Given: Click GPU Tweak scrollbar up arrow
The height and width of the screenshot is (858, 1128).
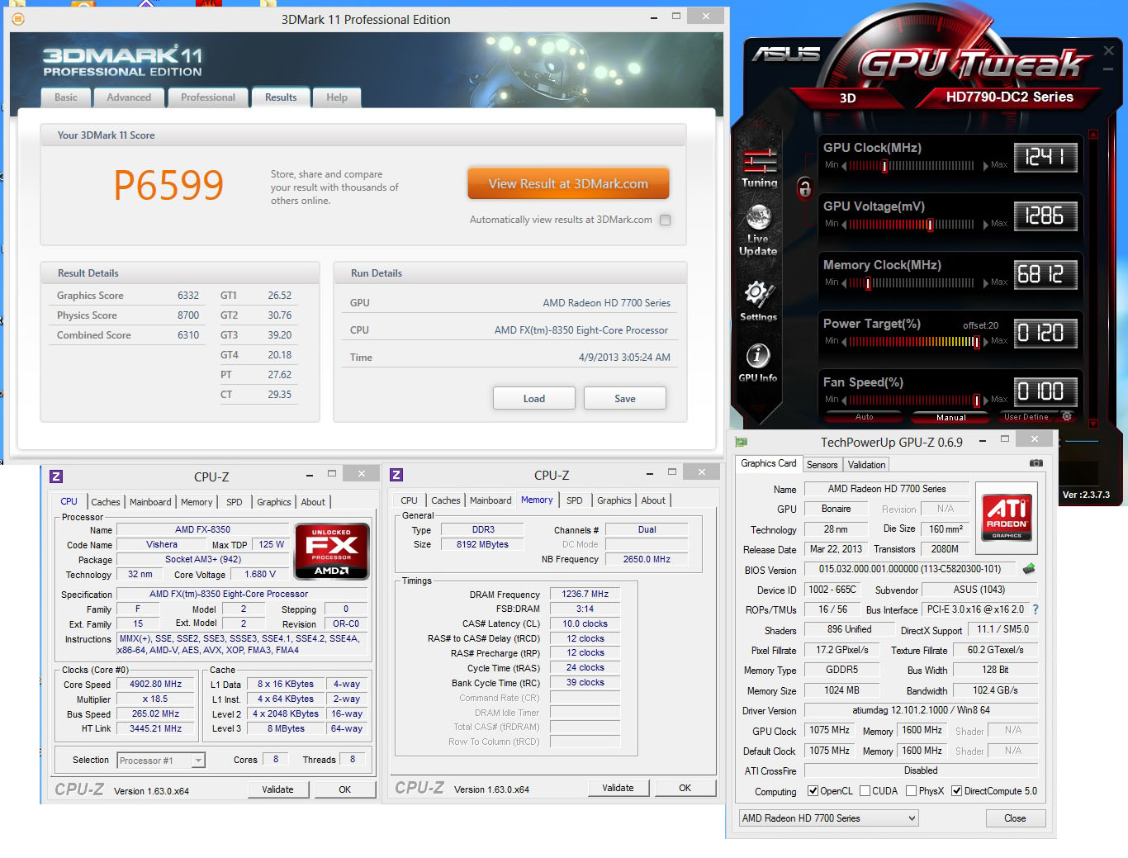Looking at the screenshot, I should coord(1093,135).
